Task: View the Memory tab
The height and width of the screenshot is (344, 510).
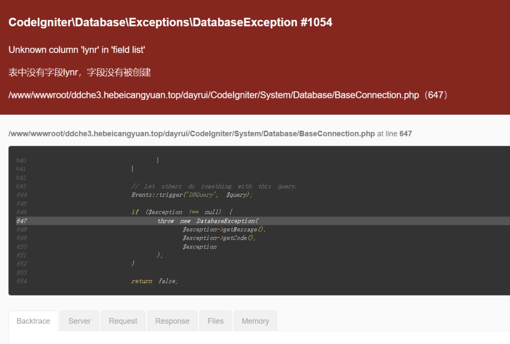Action: [256, 321]
